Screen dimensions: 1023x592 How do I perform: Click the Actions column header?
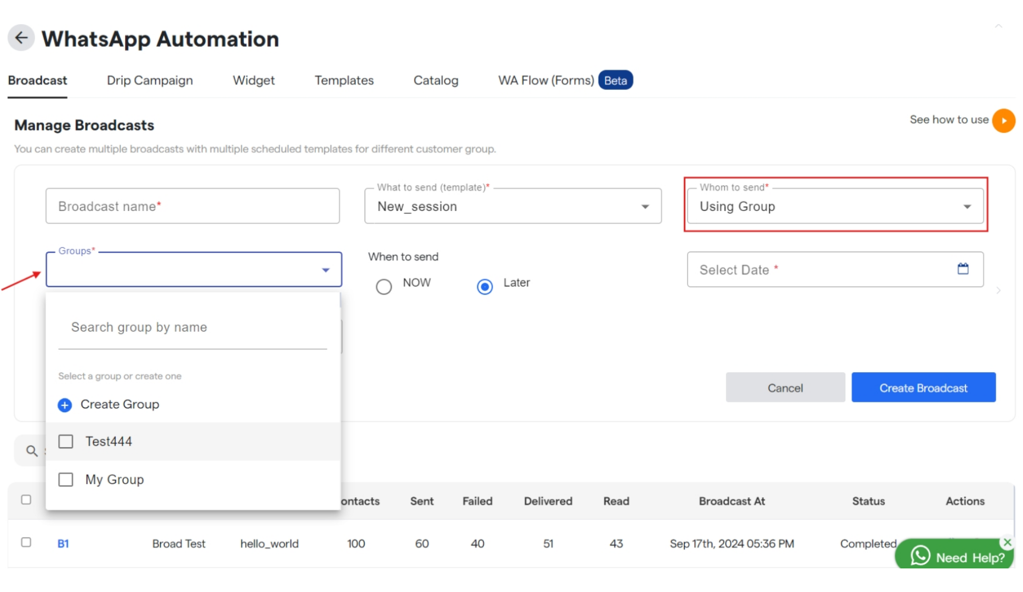965,501
